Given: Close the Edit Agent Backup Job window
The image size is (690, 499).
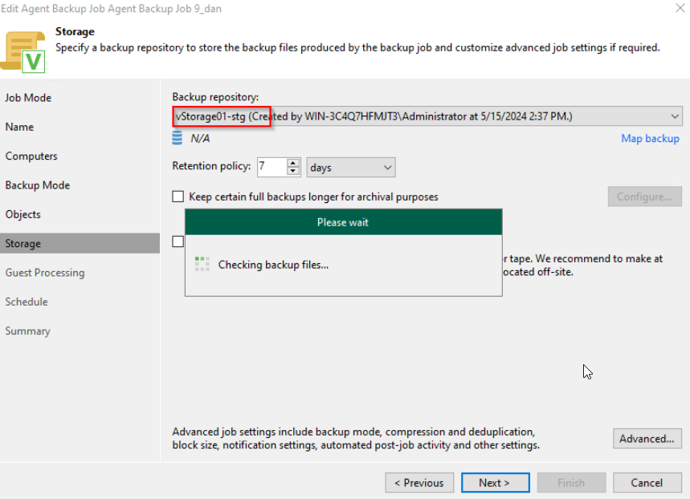Looking at the screenshot, I should (x=671, y=9).
